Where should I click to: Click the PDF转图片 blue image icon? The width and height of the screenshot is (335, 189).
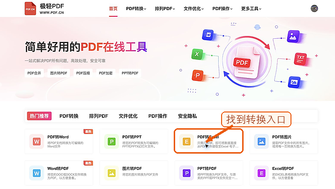click(x=261, y=141)
